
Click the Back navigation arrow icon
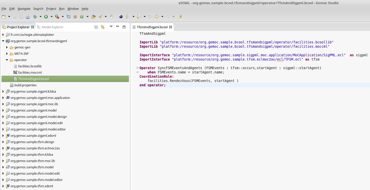pos(156,17)
